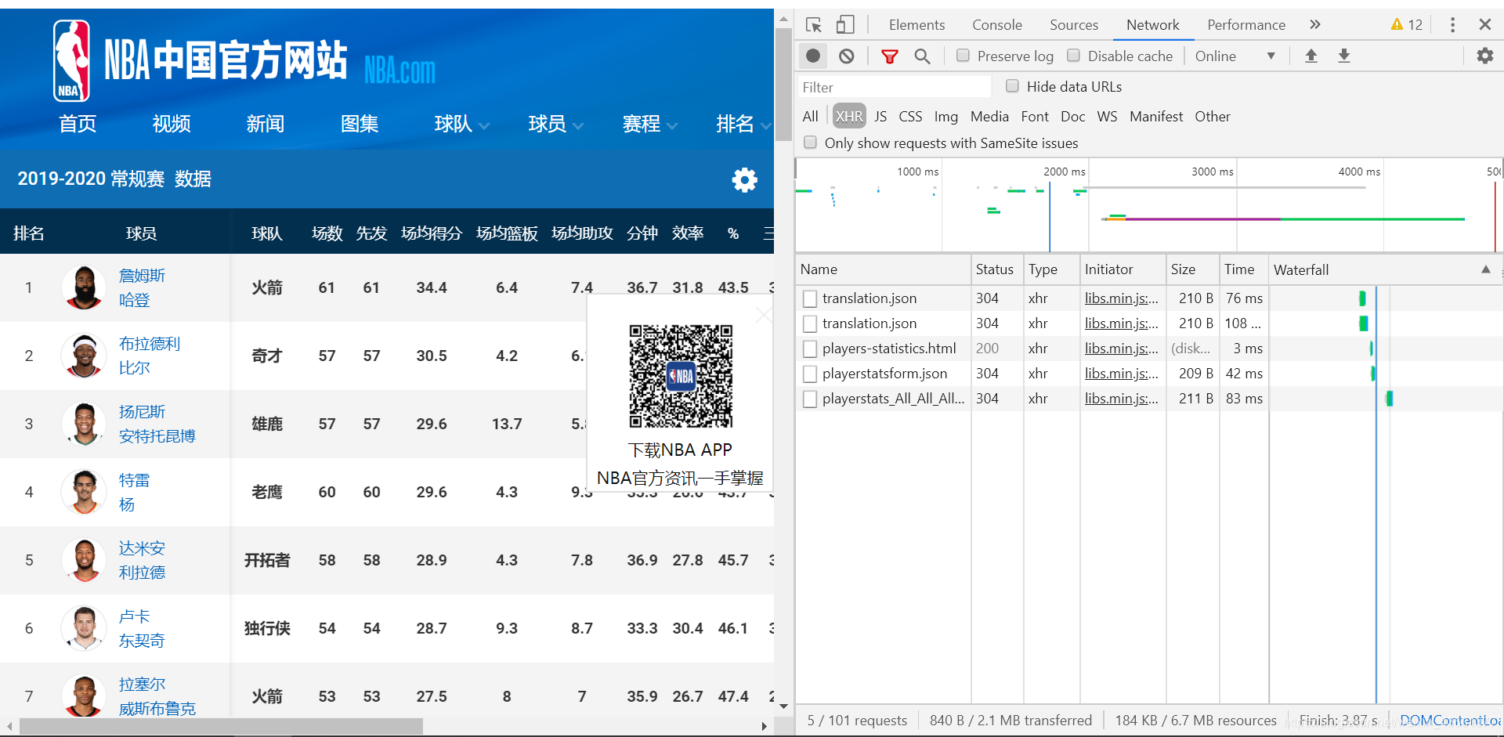Sort by Waterfall column arrow
Screen dimensions: 1504x737
[x=1485, y=269]
